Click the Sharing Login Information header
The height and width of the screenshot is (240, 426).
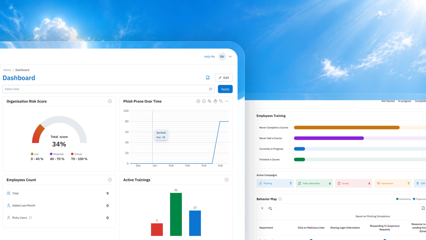click(345, 228)
